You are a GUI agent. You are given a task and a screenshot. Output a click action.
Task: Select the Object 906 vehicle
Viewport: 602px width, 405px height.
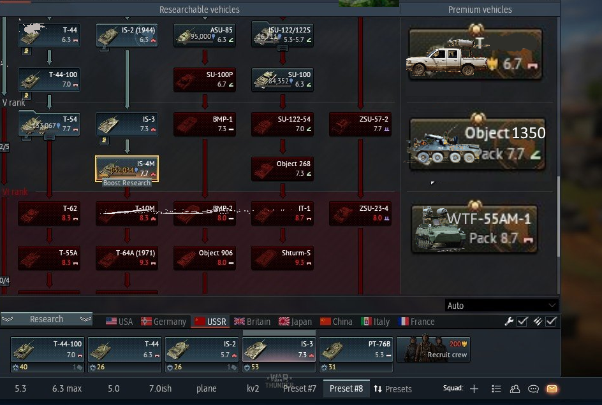[205, 258]
